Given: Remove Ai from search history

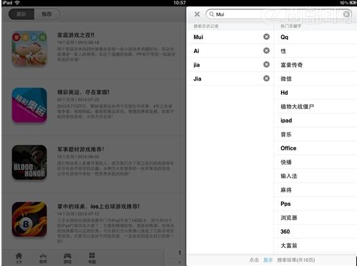Looking at the screenshot, I should click(266, 51).
